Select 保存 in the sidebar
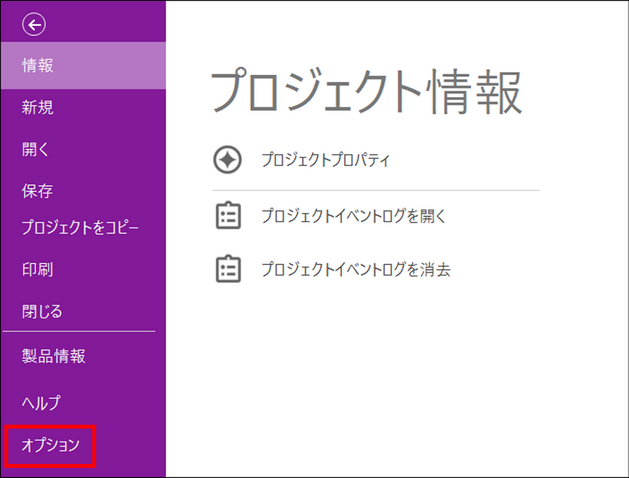629x478 pixels. pos(37,191)
